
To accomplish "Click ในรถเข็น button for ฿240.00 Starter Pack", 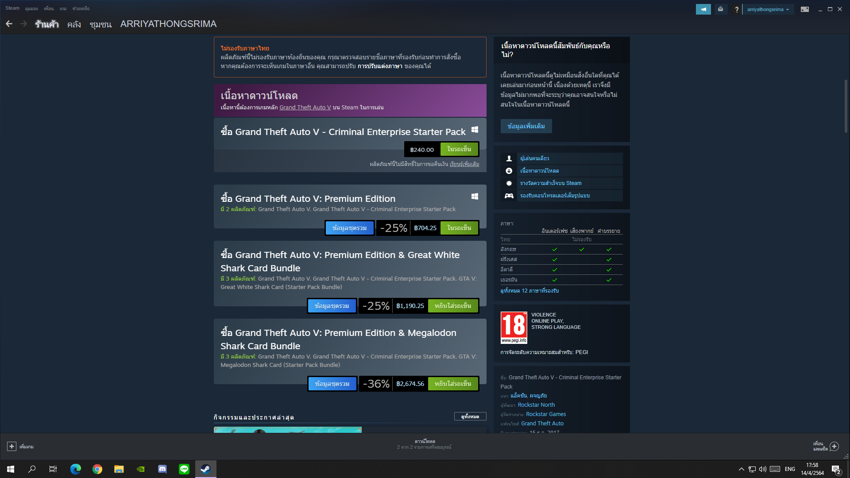I will click(x=459, y=150).
